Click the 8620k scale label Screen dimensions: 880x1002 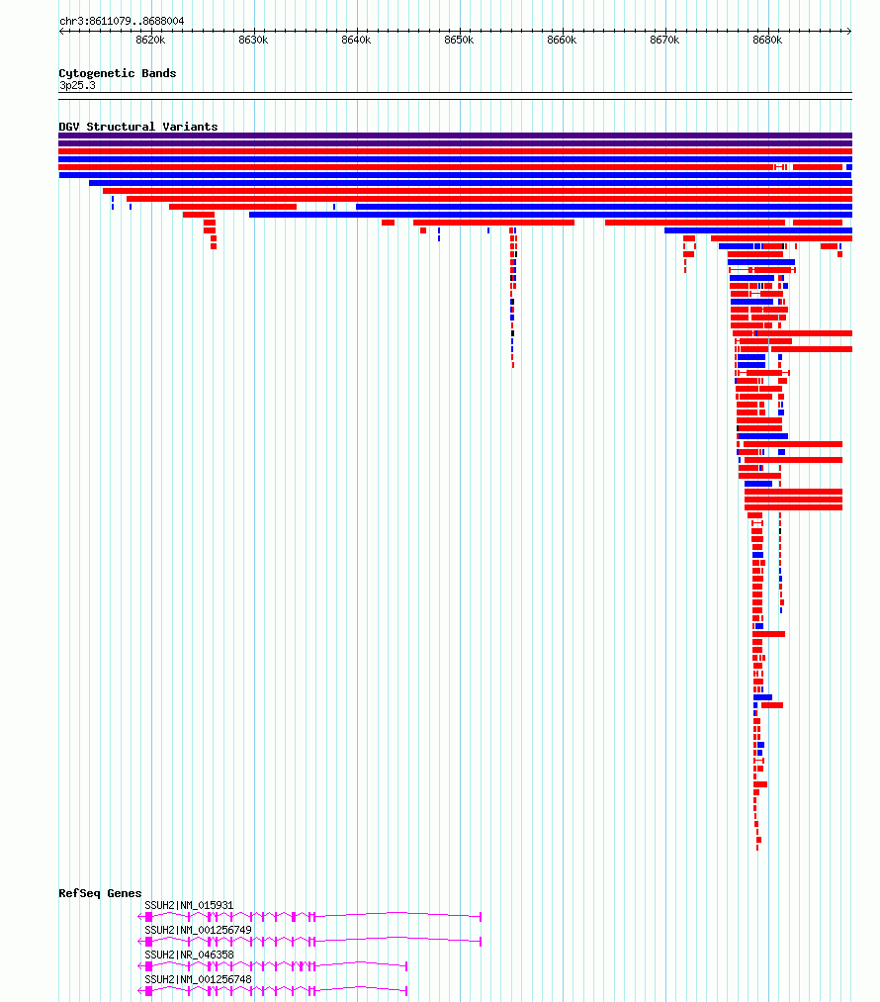[x=150, y=41]
